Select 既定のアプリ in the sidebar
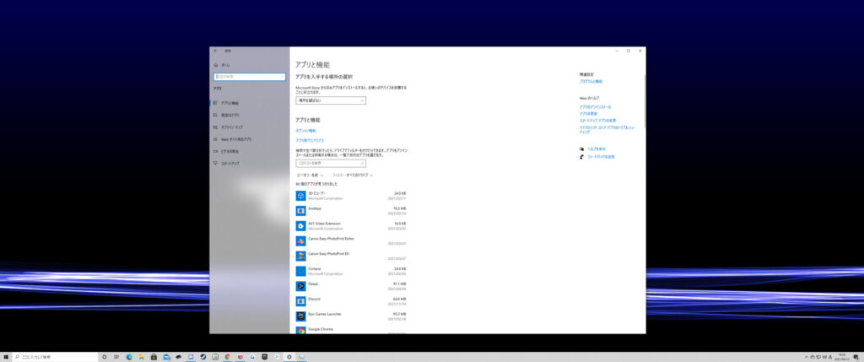Viewport: 864px width, 362px height. pyautogui.click(x=249, y=115)
